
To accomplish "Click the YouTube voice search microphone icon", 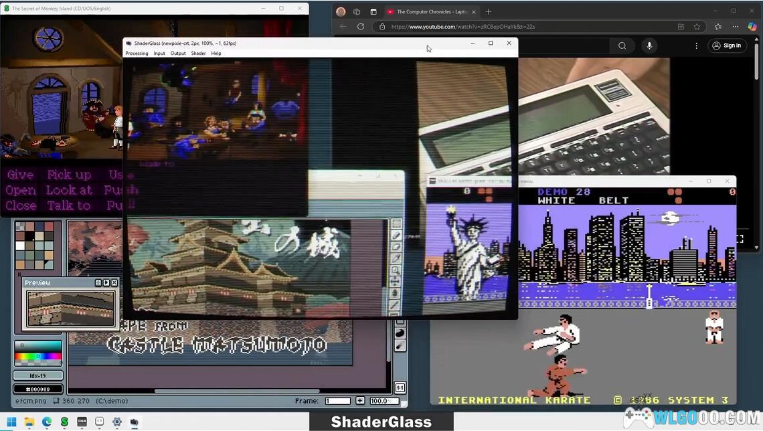I will 649,46.
